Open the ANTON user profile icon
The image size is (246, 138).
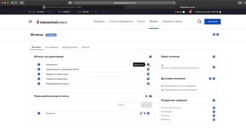pos(220,12)
